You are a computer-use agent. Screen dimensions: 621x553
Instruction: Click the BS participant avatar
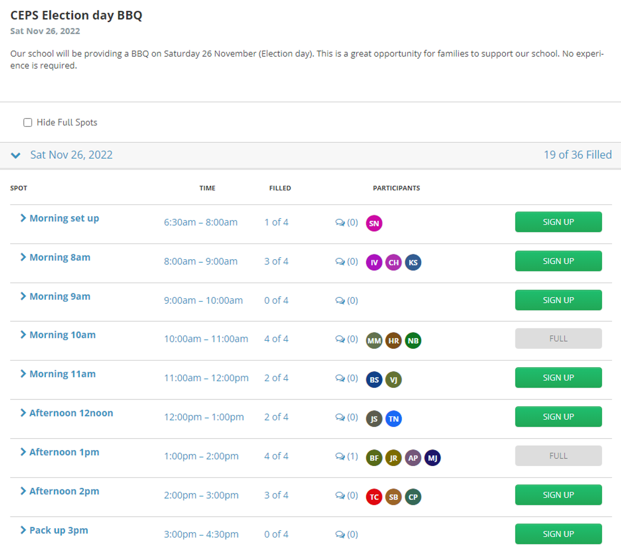[x=374, y=380]
